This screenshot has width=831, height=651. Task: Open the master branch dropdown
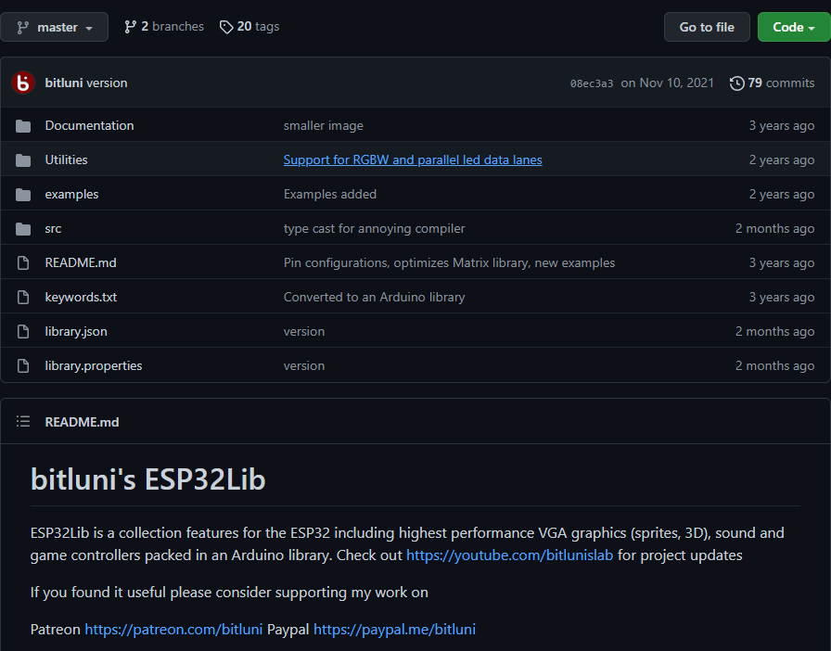coord(54,27)
